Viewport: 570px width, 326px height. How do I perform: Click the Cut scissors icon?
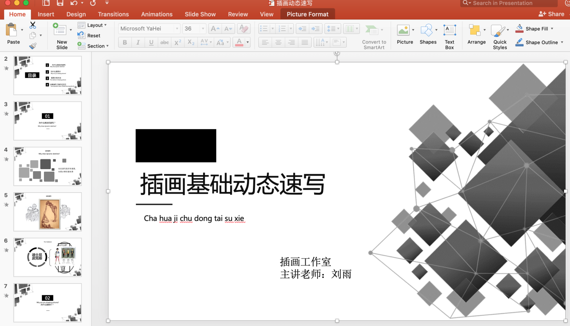(33, 25)
